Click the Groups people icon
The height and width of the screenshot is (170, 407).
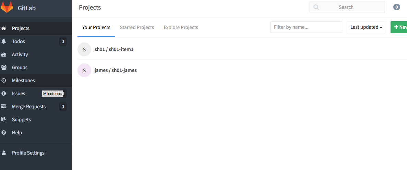(x=4, y=68)
